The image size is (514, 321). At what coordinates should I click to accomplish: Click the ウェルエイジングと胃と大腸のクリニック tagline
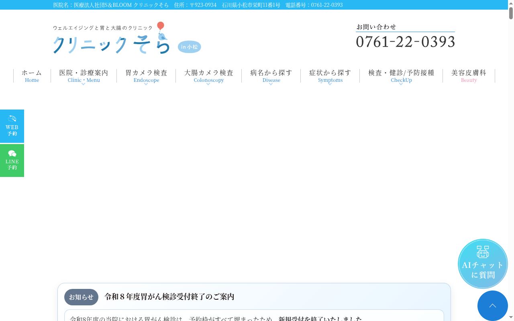(103, 28)
